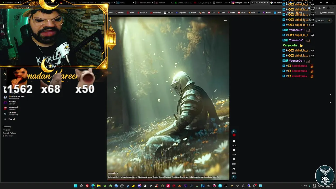Open the STEAMUN bookmark
The image size is (336, 189).
(142, 12)
